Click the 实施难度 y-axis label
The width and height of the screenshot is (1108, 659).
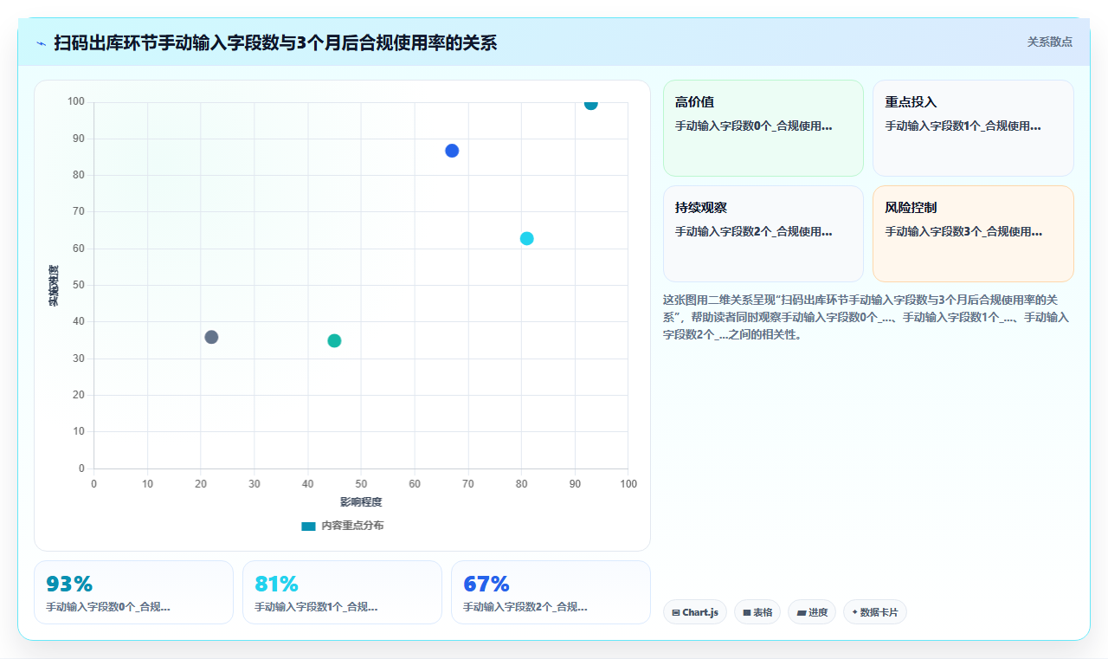pyautogui.click(x=54, y=286)
